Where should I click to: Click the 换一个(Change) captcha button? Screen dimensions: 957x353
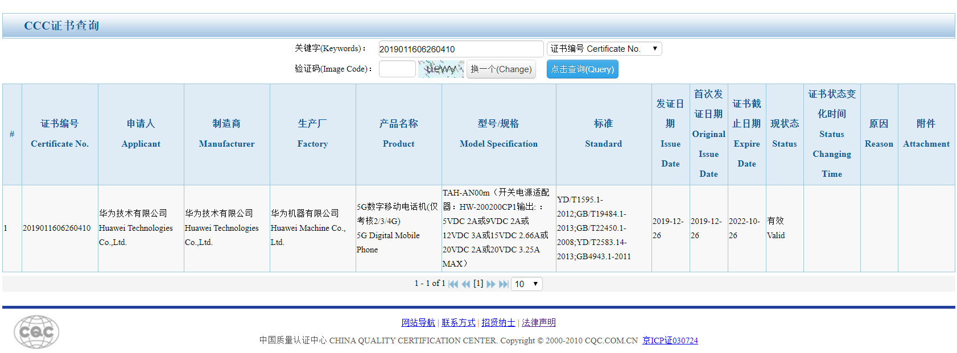tap(501, 69)
